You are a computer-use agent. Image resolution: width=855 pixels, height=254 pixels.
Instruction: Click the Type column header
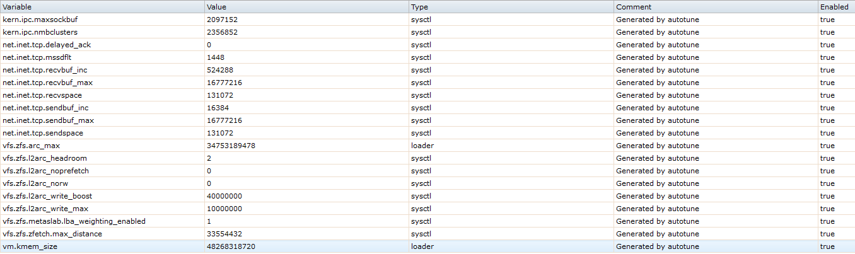click(x=419, y=7)
